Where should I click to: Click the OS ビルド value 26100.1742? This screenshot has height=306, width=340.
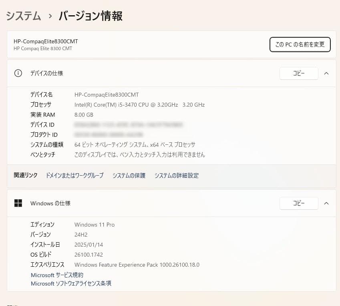point(89,254)
